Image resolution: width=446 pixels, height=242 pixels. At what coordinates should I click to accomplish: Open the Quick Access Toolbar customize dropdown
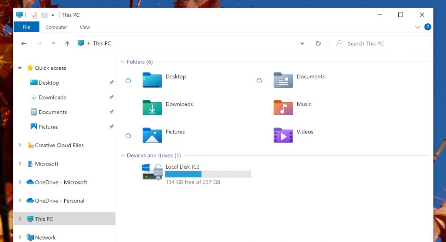[x=53, y=15]
